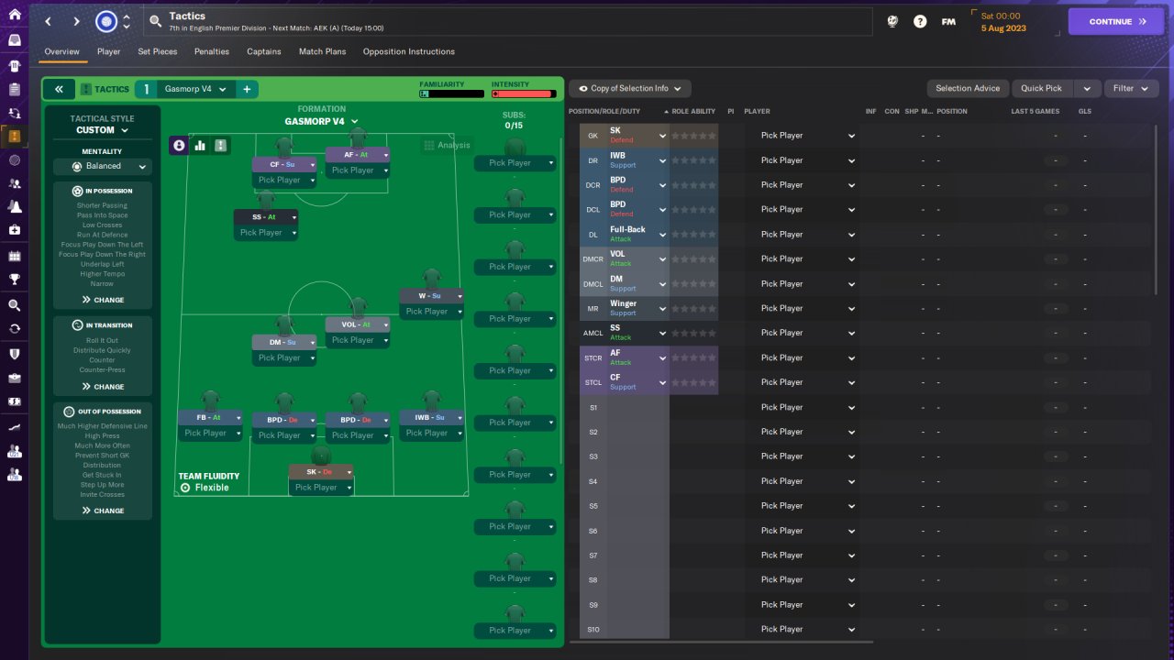1174x660 pixels.
Task: Open Scouting magnifier icon in sidebar
Action: (x=14, y=304)
